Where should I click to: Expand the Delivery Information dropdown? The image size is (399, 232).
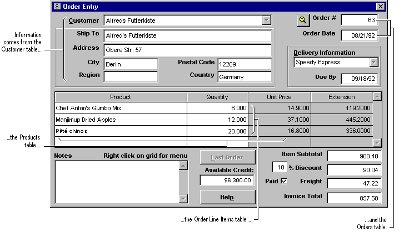pos(373,63)
